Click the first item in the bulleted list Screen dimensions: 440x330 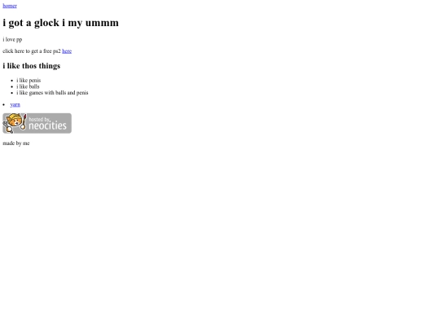(29, 81)
